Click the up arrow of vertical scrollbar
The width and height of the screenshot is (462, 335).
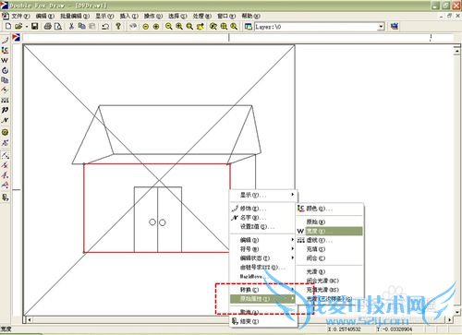tap(457, 51)
